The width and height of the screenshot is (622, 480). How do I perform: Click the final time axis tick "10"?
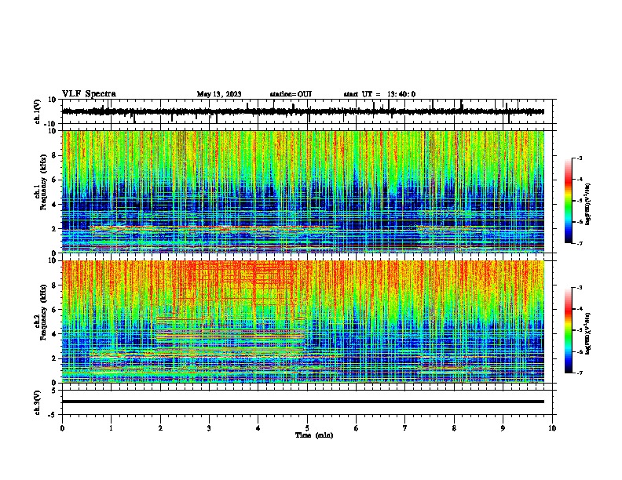click(552, 428)
